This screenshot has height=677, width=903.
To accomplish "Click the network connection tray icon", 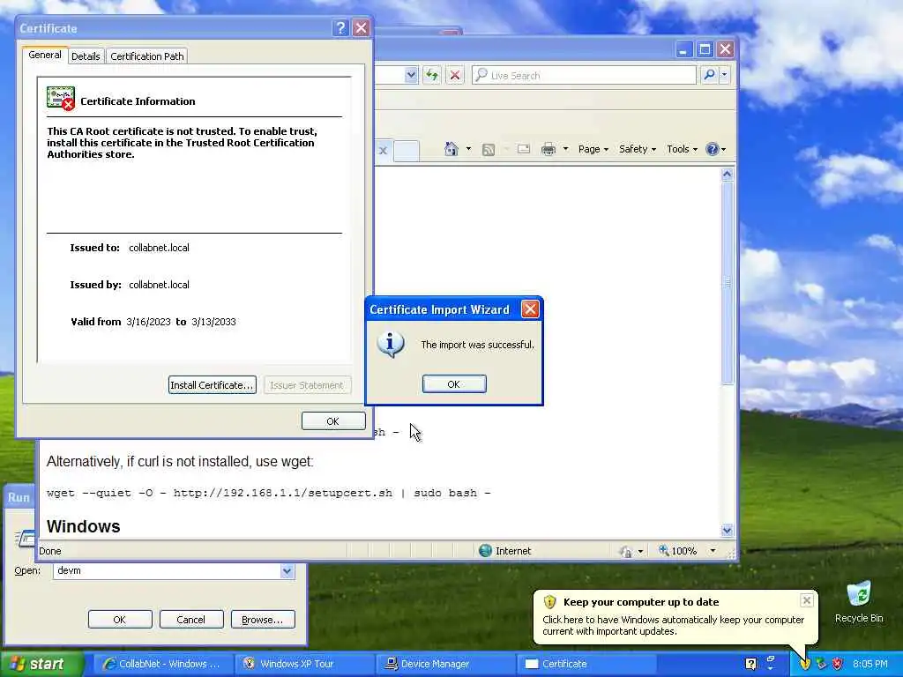I will coord(821,664).
